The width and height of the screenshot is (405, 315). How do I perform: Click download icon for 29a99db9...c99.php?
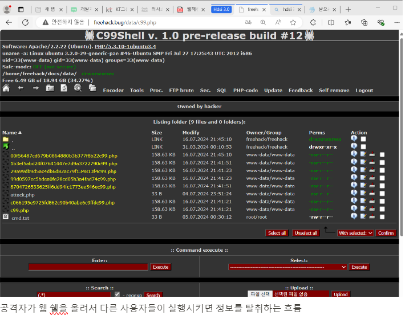point(372,170)
